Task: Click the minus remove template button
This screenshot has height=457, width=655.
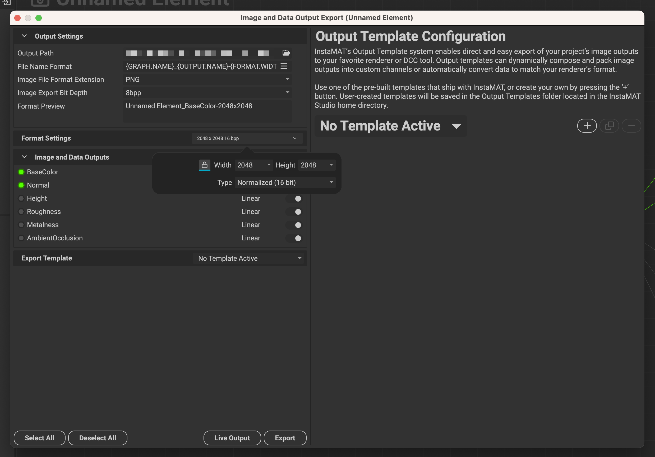Action: [631, 126]
